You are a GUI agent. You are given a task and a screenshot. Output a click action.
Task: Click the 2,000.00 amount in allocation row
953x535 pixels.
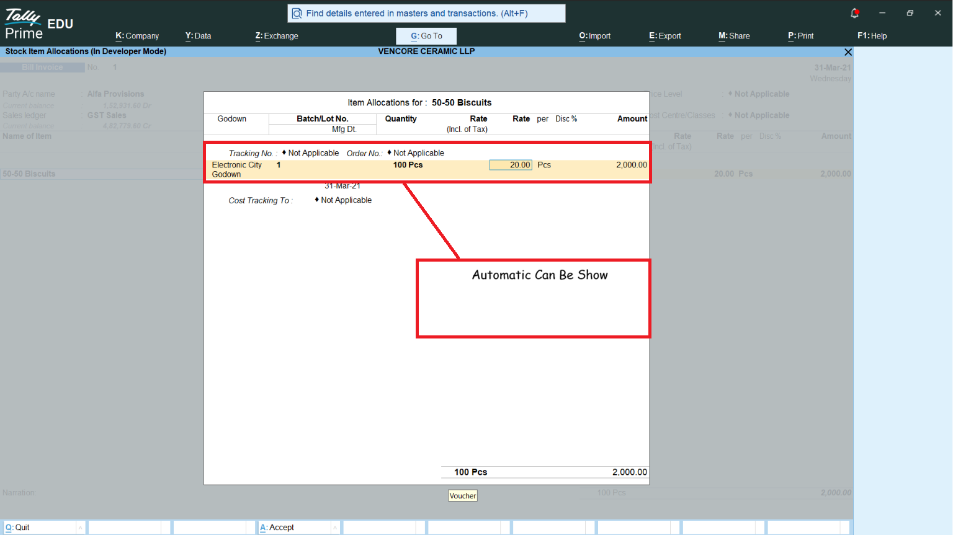[632, 165]
